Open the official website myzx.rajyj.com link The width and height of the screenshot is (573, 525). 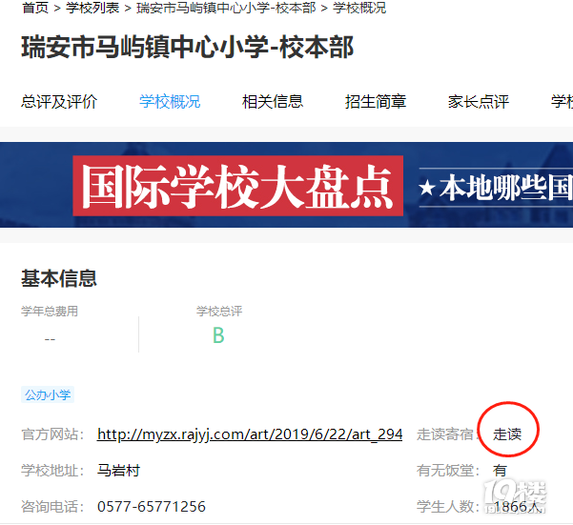tap(250, 434)
